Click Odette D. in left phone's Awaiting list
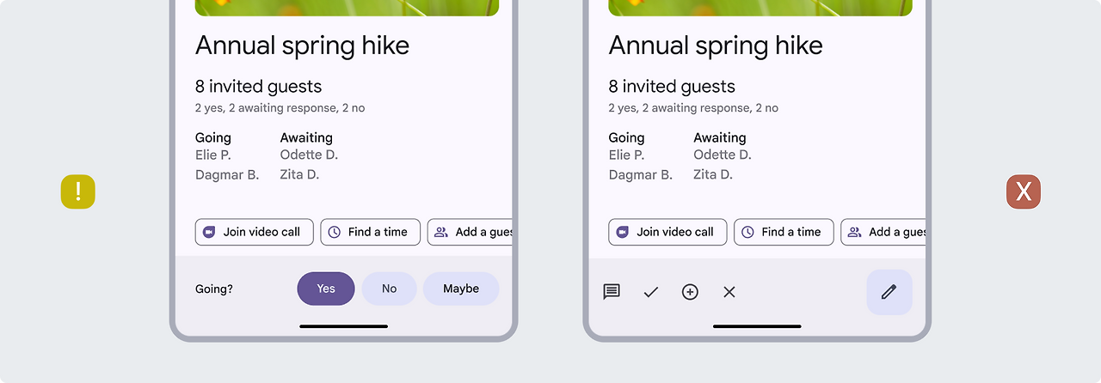The height and width of the screenshot is (383, 1101). tap(309, 155)
